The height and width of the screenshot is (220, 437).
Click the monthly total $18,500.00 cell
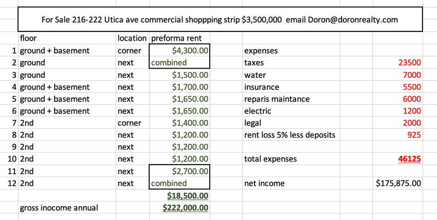(x=180, y=195)
